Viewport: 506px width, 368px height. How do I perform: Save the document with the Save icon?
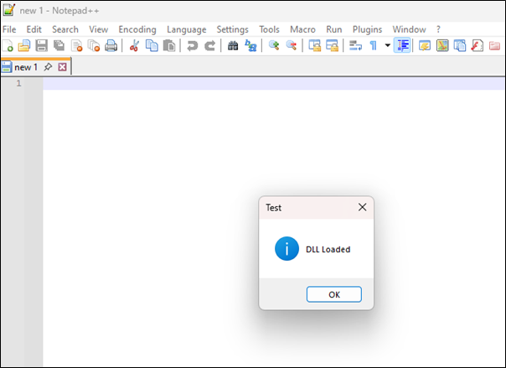point(41,46)
